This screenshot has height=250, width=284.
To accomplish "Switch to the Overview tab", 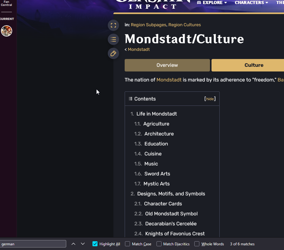I will [x=167, y=65].
